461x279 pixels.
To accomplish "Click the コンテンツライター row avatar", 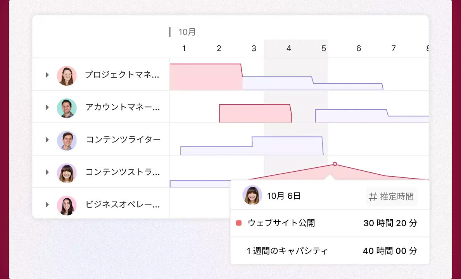I will pyautogui.click(x=67, y=140).
